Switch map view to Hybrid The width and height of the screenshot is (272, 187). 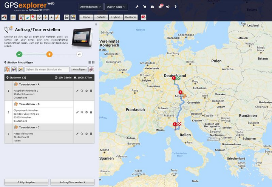(x=116, y=17)
